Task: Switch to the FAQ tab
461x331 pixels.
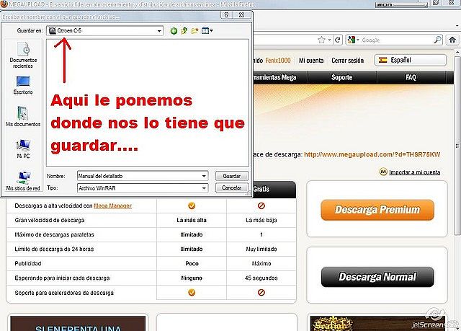Action: click(411, 76)
